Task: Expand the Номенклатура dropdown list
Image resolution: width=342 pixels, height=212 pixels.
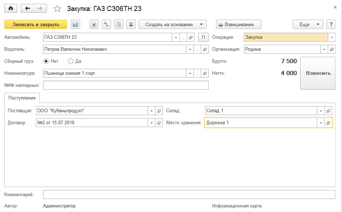Action: [190, 73]
